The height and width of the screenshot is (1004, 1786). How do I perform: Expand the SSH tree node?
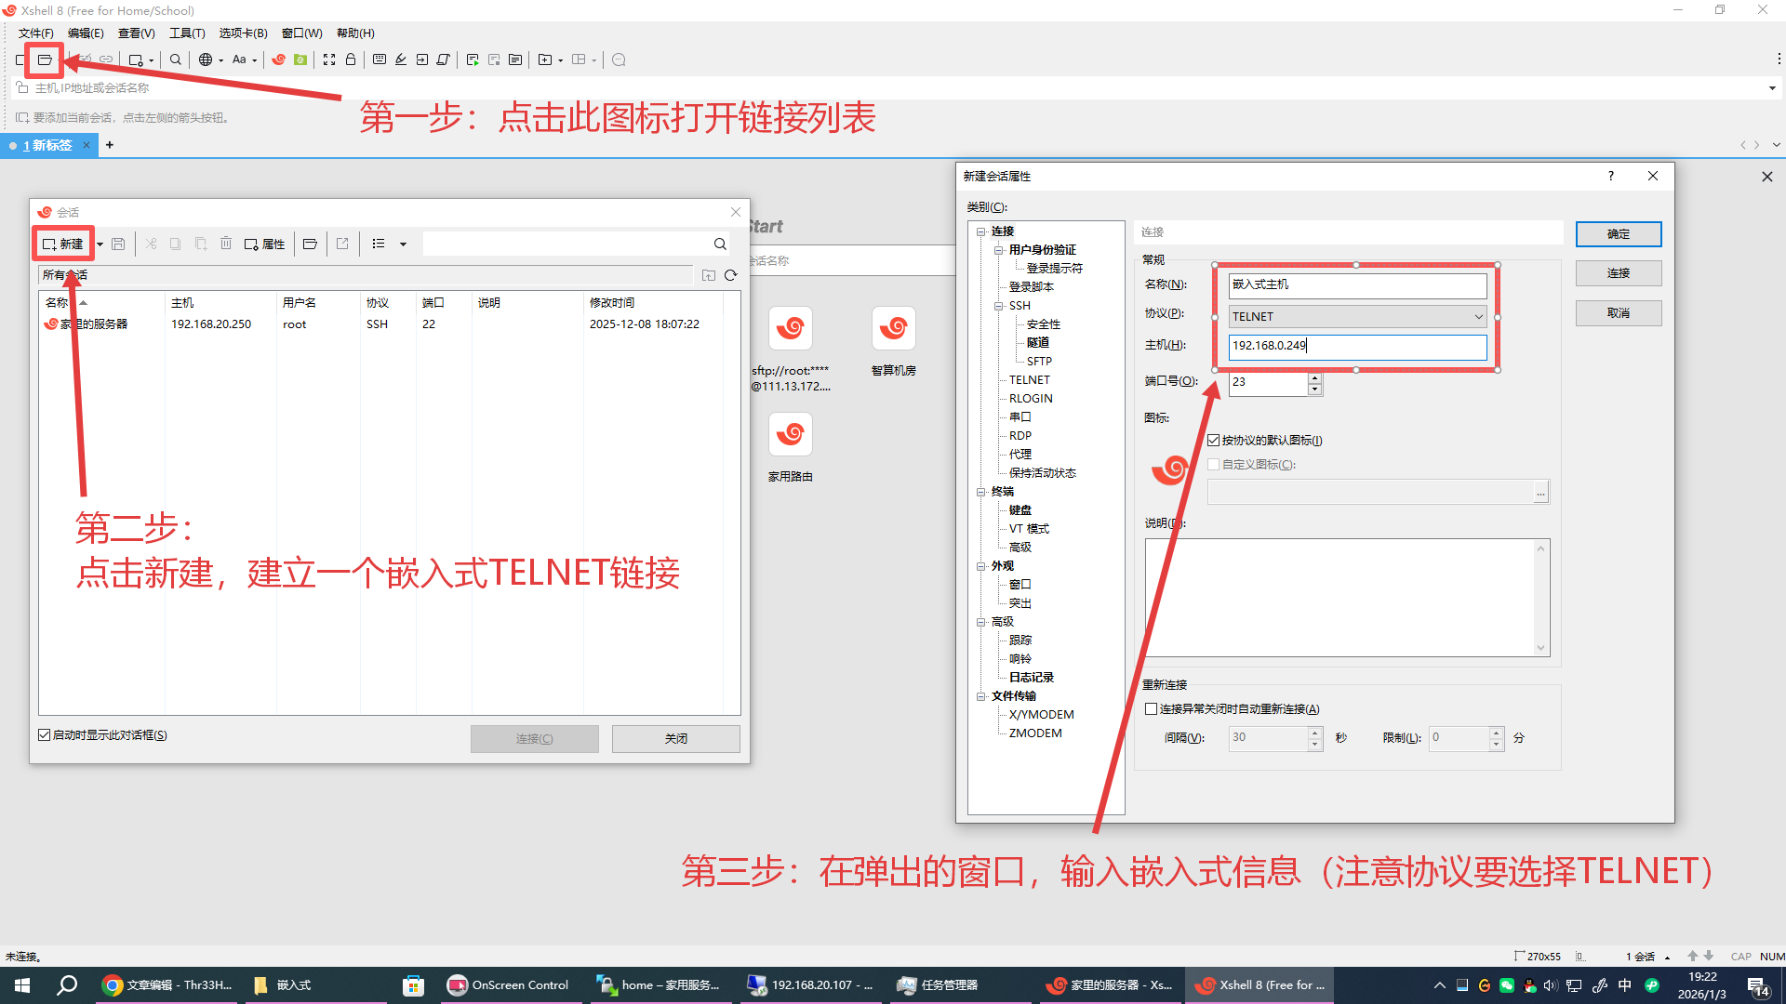[x=997, y=305]
